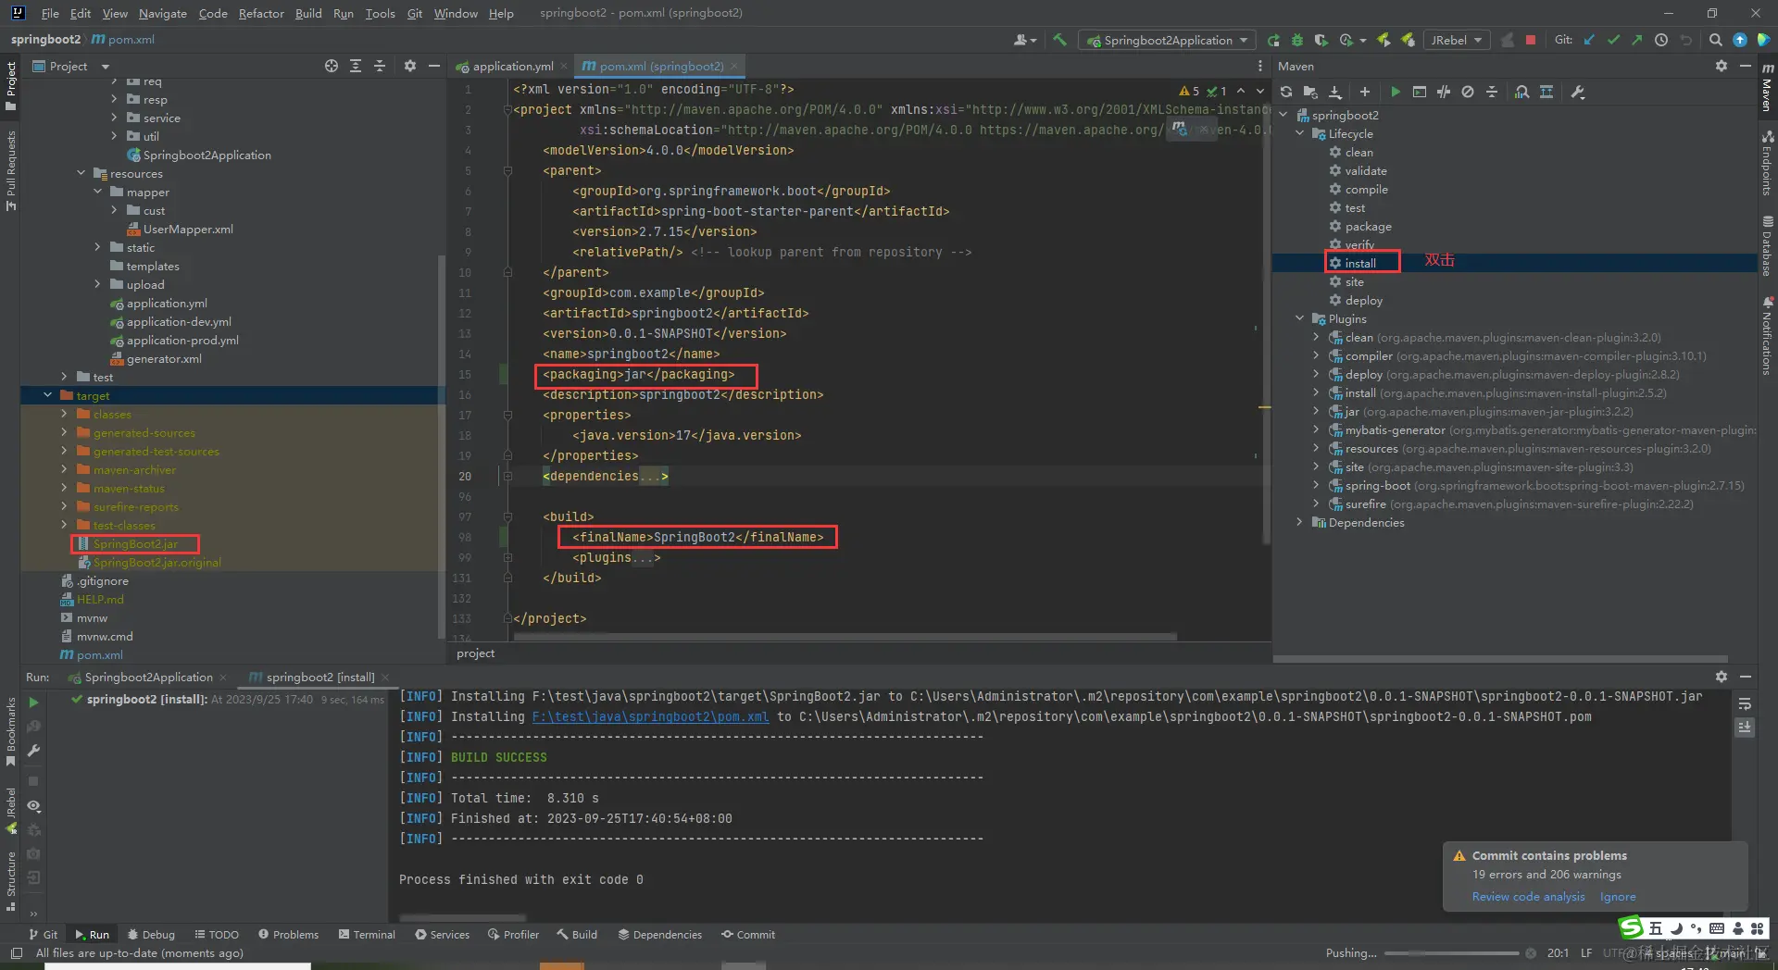
Task: Open Maven panel gear options
Action: [1721, 66]
